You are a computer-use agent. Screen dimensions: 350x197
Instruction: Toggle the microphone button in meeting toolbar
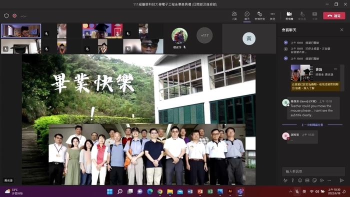point(302,16)
